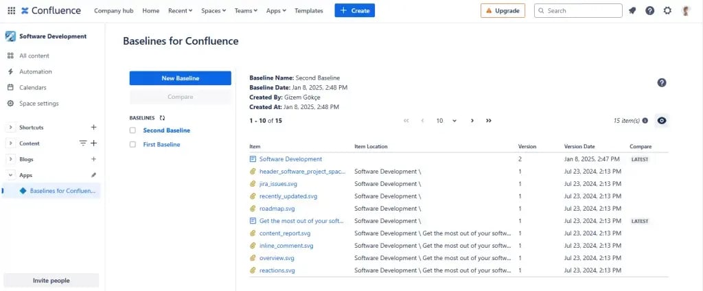Click the baseline help icon near details
703x291 pixels.
[x=662, y=82]
